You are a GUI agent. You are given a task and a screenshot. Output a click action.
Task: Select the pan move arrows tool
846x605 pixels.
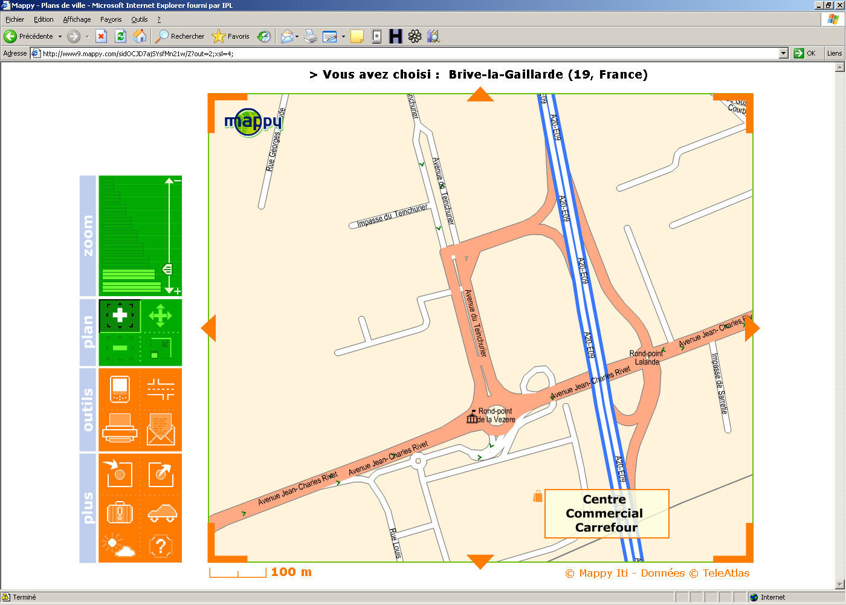pos(161,315)
